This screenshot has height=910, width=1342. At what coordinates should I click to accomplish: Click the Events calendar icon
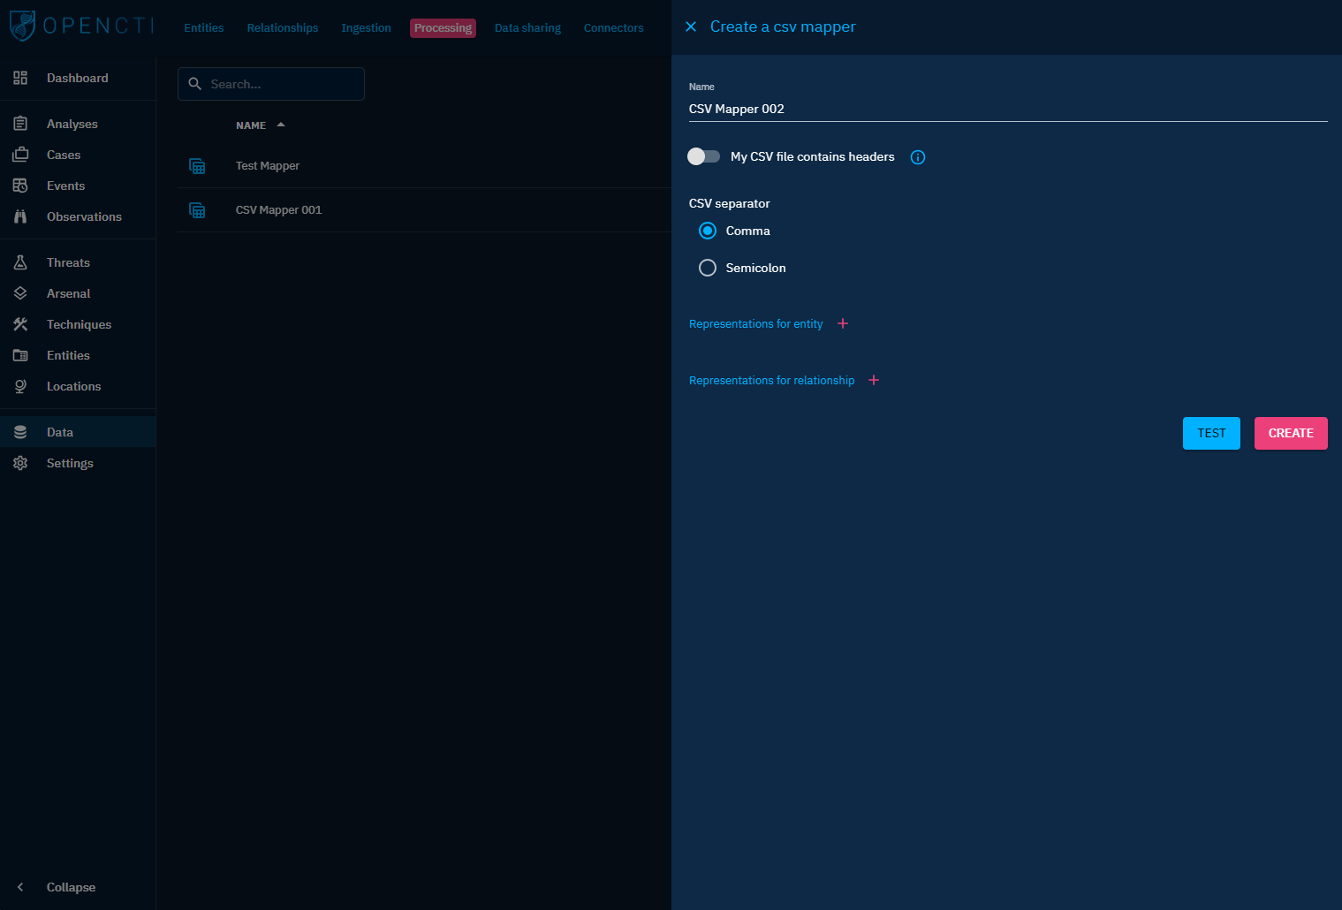pos(20,186)
